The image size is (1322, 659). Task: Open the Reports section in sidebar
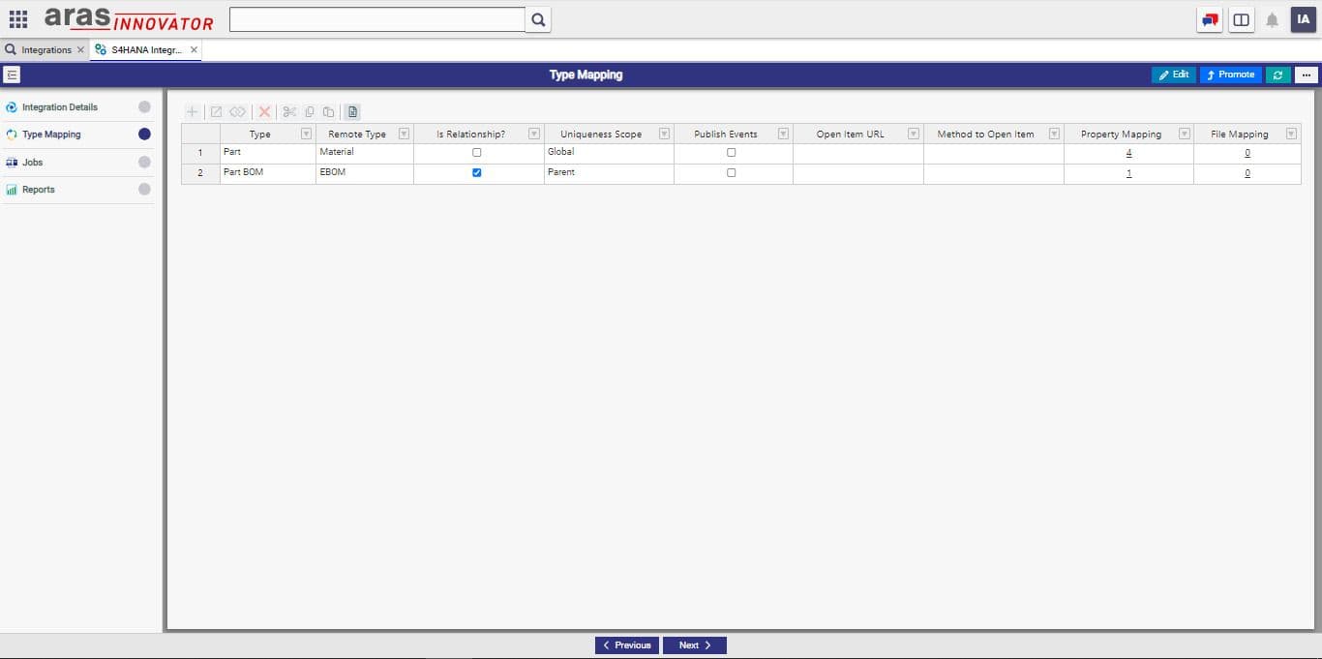click(77, 190)
